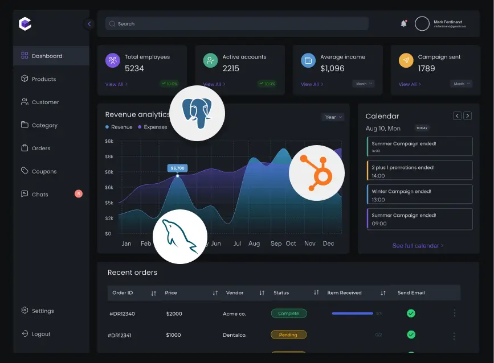Click the $6,700 data point on chart
The image size is (494, 363).
click(x=178, y=176)
